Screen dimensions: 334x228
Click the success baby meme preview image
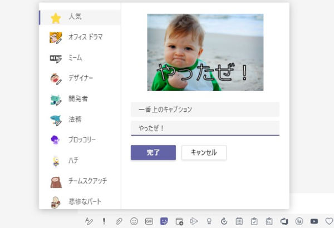[205, 52]
